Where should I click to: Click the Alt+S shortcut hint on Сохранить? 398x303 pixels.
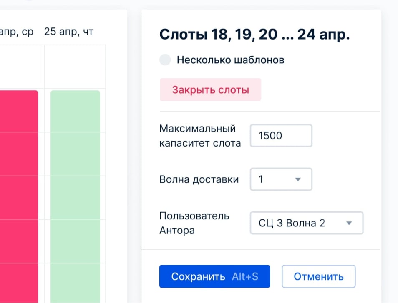pos(245,276)
